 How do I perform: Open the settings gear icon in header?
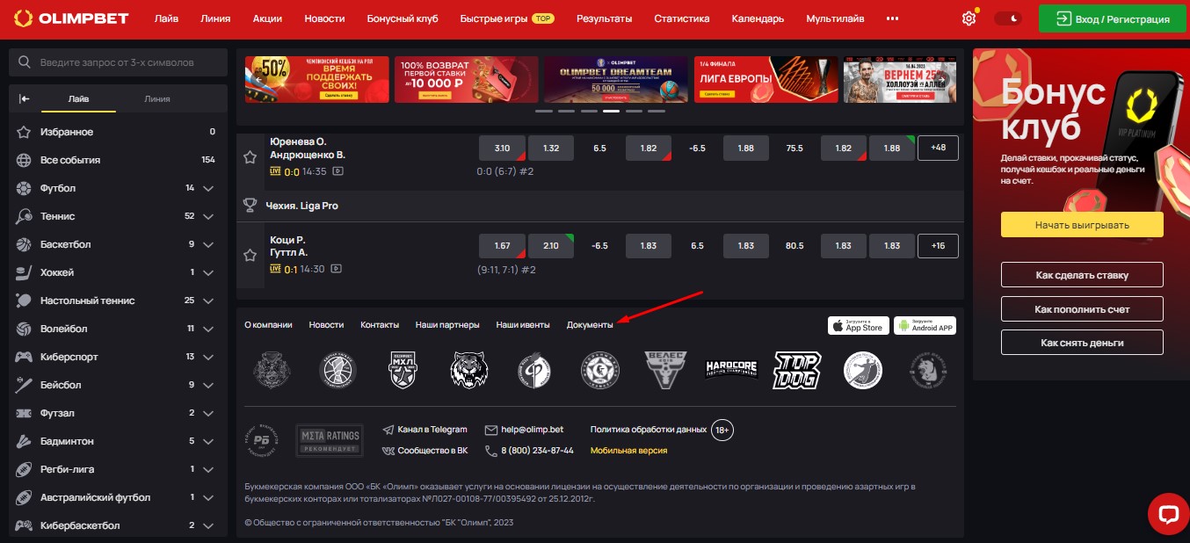[x=969, y=18]
